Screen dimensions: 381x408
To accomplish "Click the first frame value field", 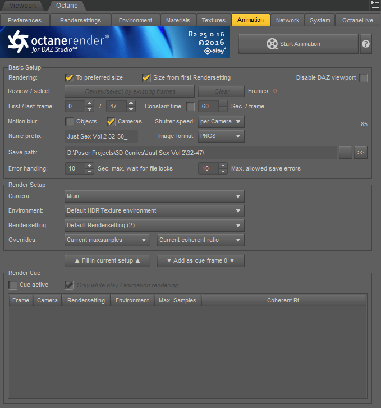I will tap(75, 106).
